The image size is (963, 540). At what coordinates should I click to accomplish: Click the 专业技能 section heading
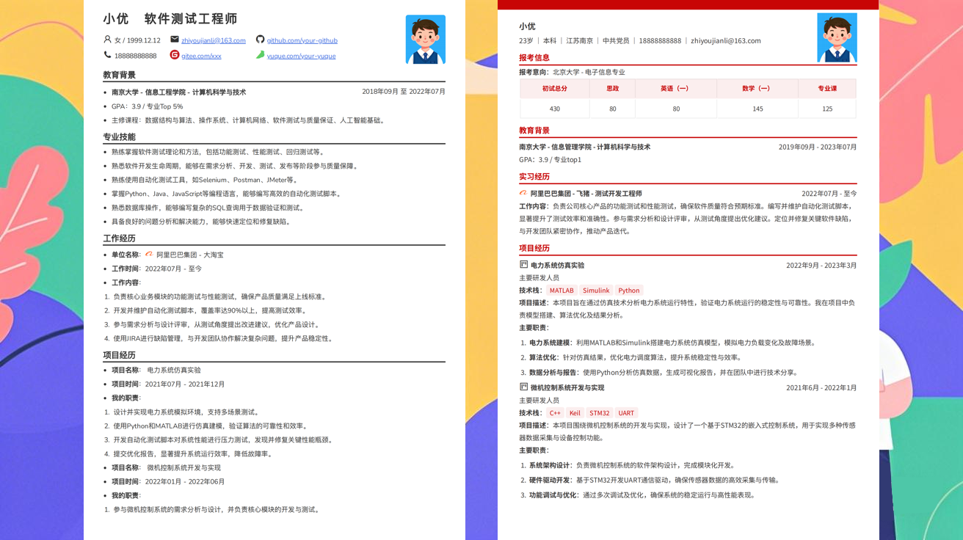119,137
